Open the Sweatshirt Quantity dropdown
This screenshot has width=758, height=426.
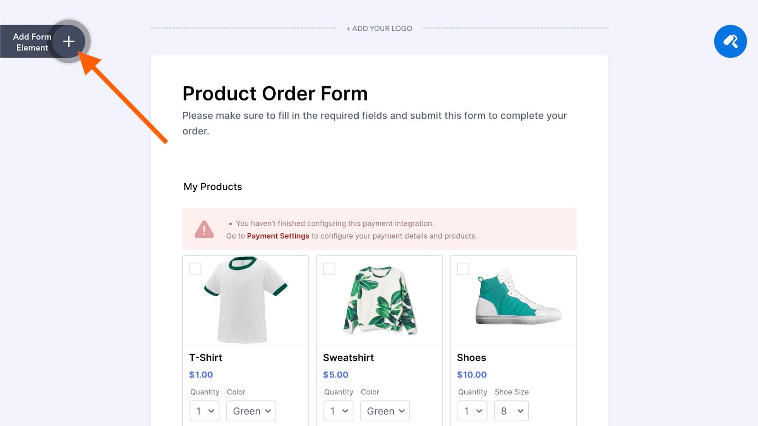[339, 411]
